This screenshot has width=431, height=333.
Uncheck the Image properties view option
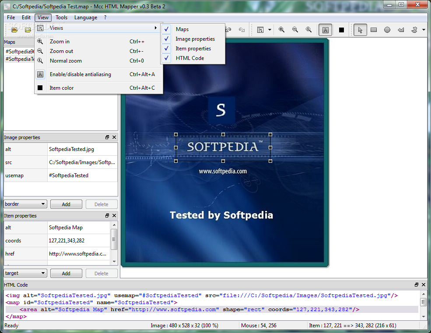point(193,39)
